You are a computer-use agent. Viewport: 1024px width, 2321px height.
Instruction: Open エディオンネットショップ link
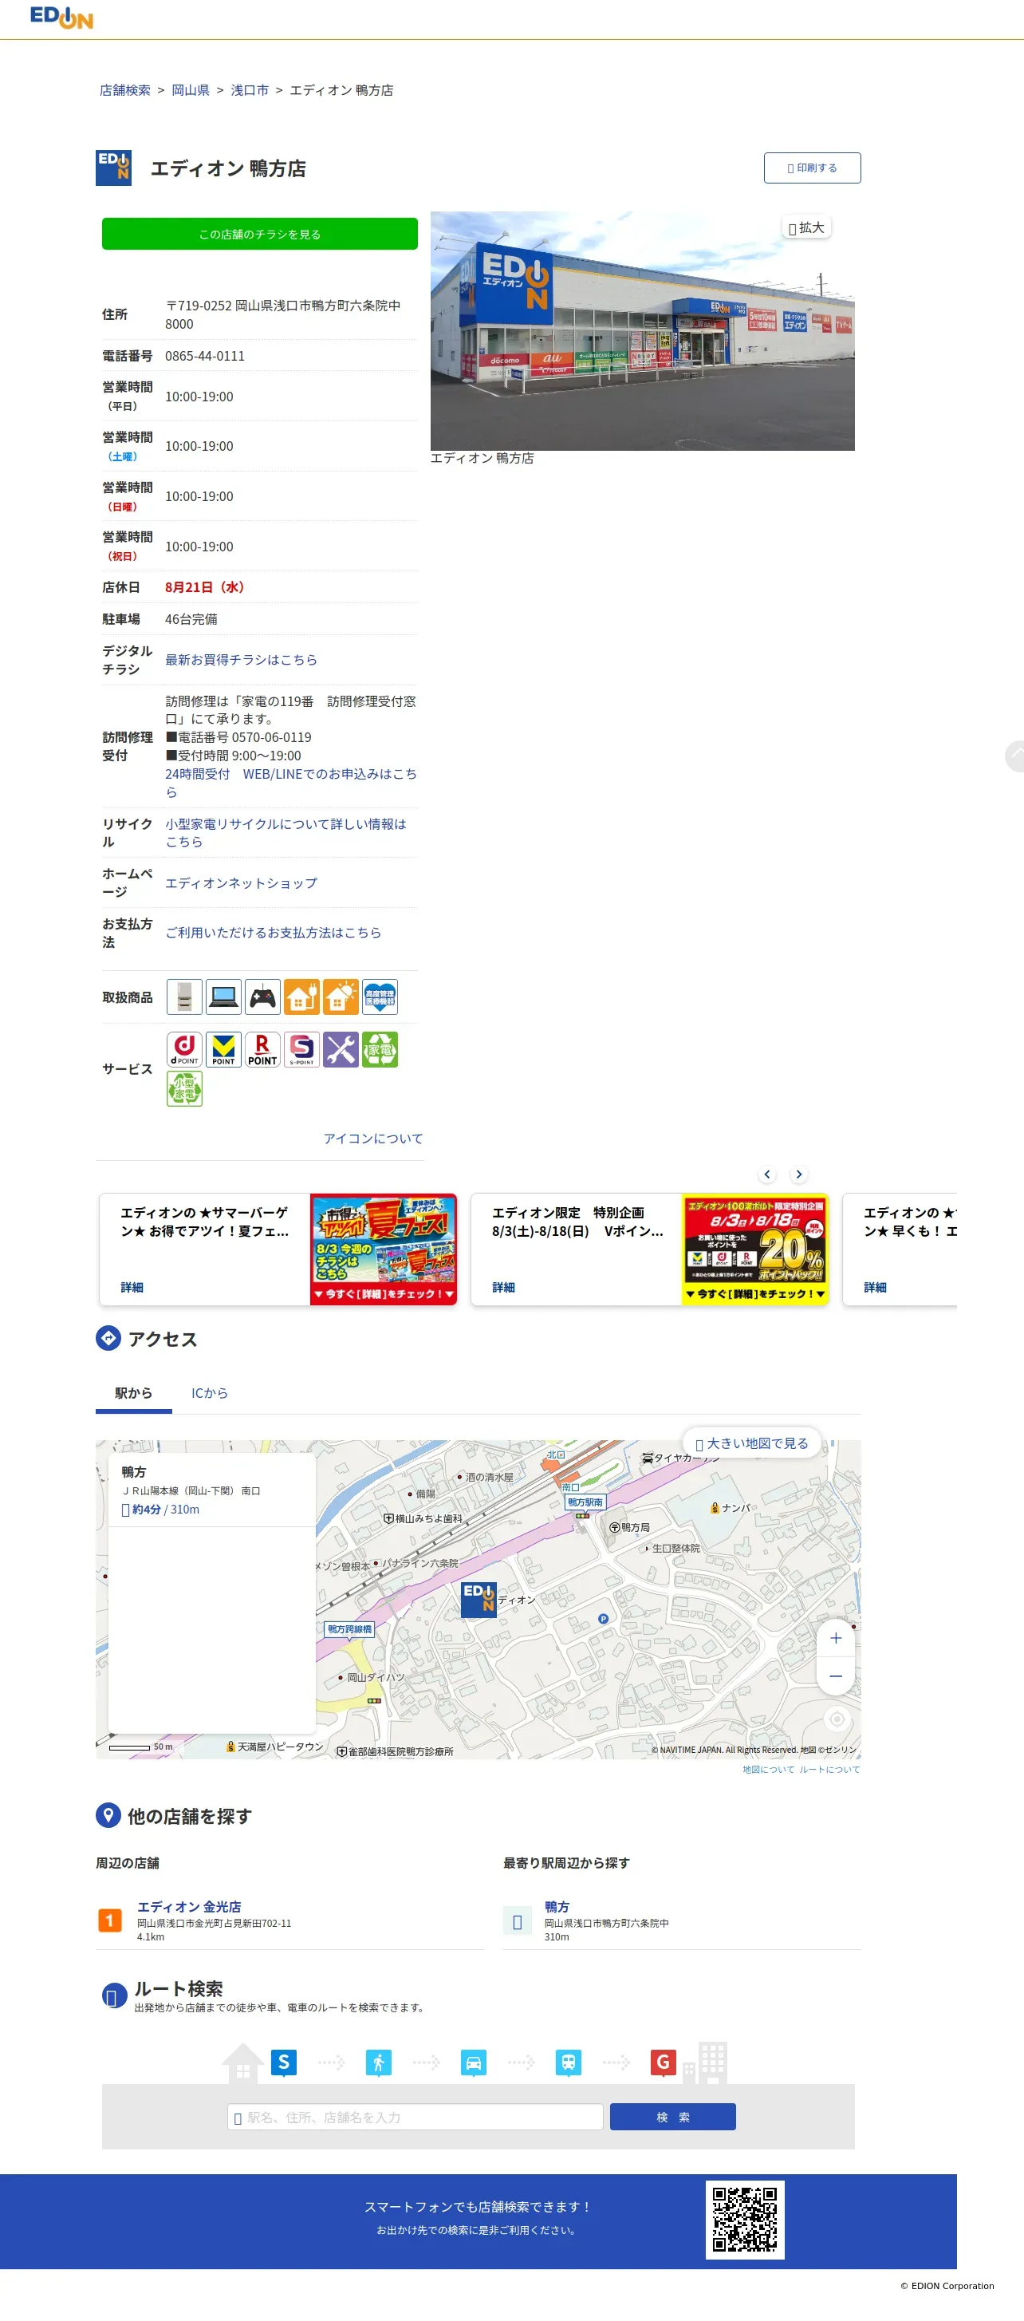(x=241, y=883)
